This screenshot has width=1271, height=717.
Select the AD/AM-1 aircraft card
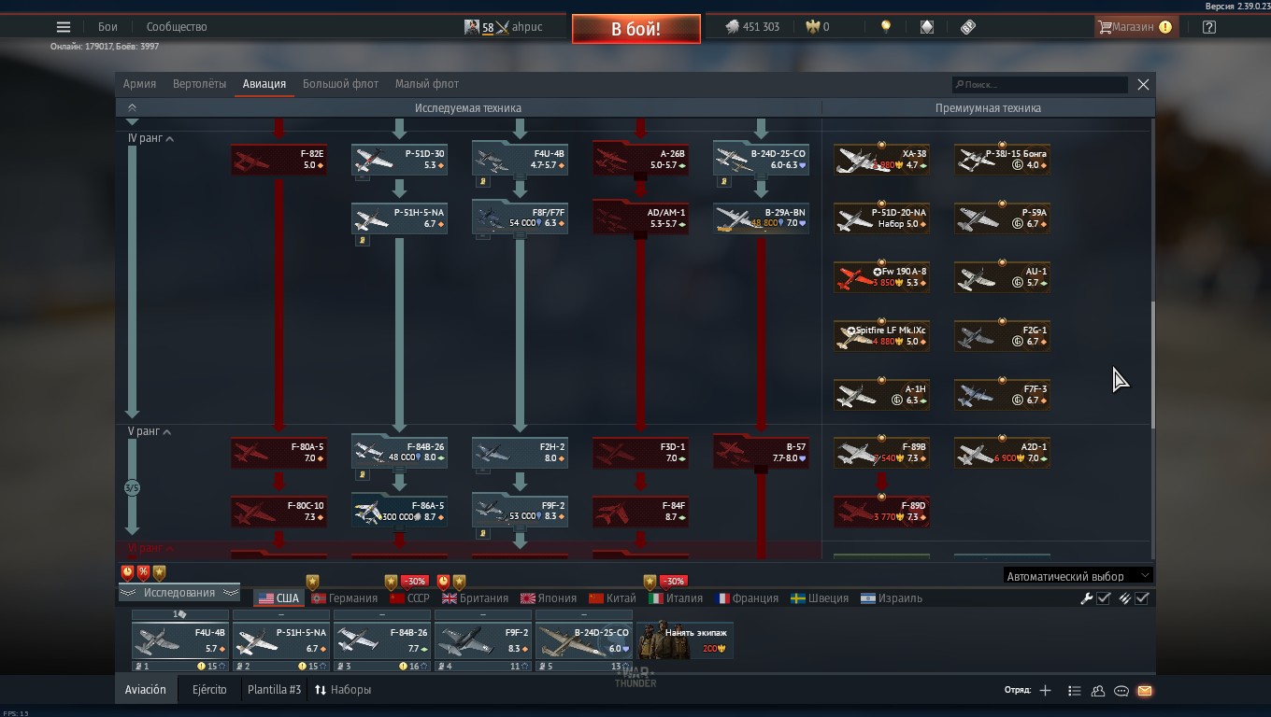click(x=640, y=218)
